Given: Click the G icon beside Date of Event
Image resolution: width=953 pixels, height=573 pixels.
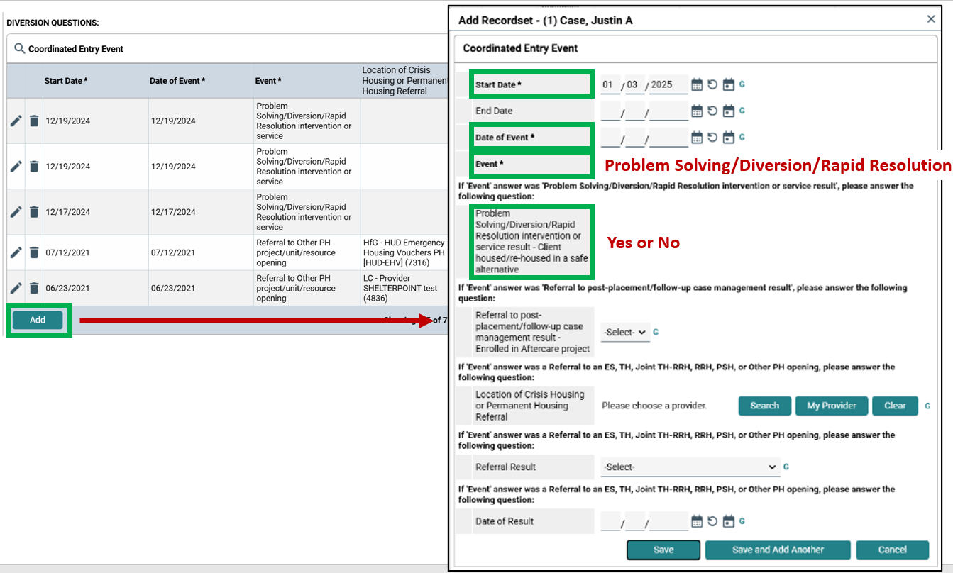Looking at the screenshot, I should click(742, 137).
